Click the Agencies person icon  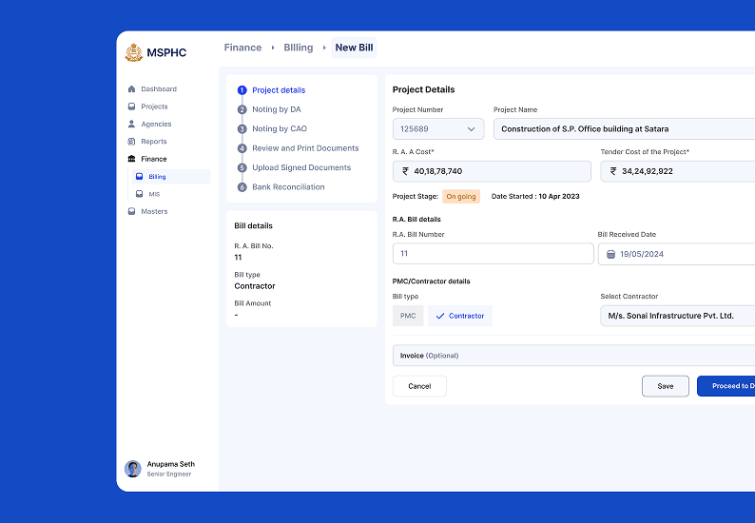click(x=131, y=124)
